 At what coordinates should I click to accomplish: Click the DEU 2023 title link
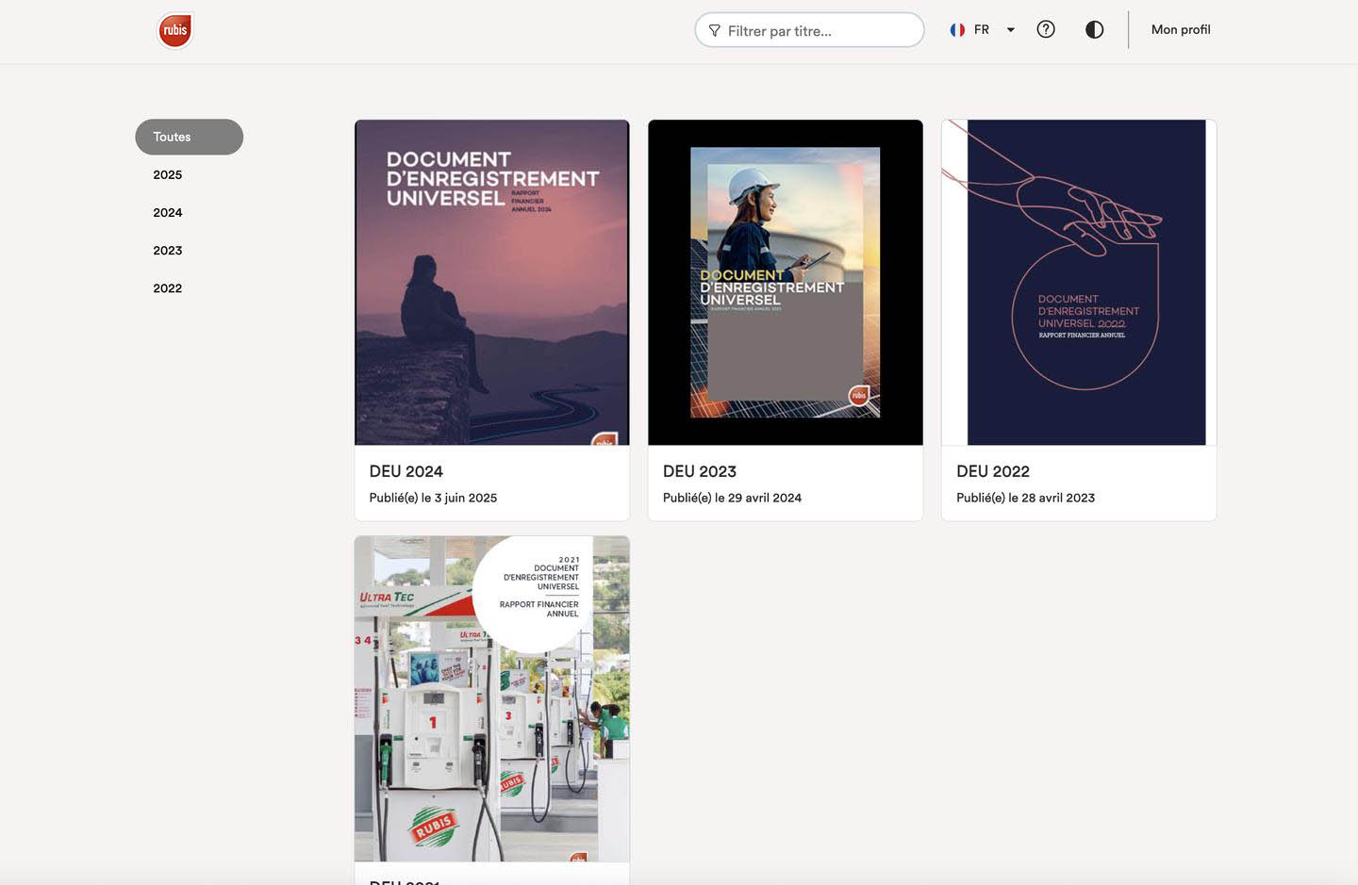(700, 471)
